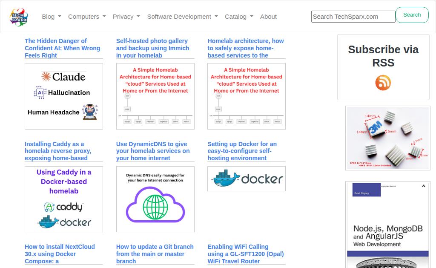
Task: Open the Software Development dropdown
Action: (182, 17)
